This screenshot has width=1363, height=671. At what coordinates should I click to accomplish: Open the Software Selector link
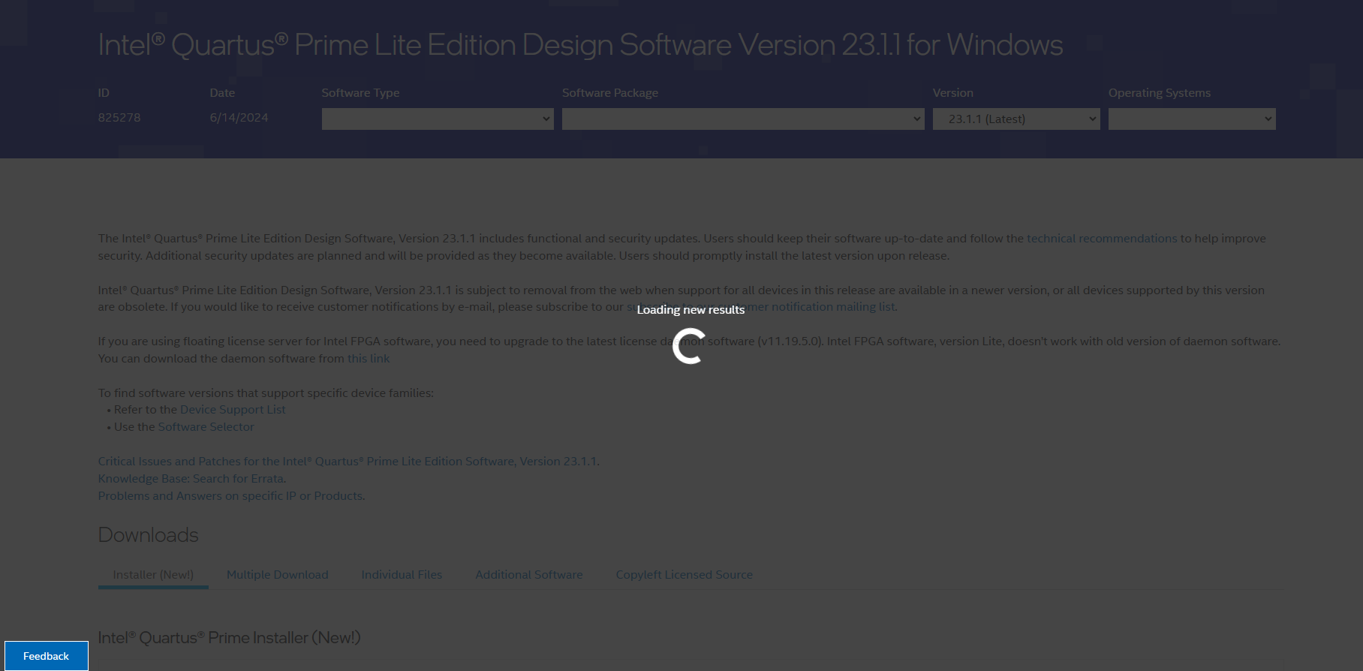tap(206, 426)
